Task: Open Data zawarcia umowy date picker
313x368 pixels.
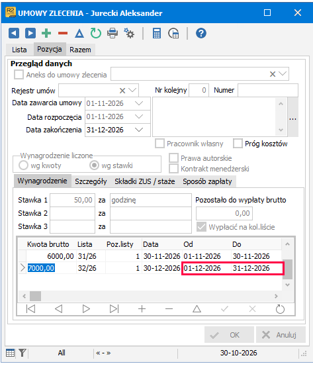Action: tap(139, 103)
